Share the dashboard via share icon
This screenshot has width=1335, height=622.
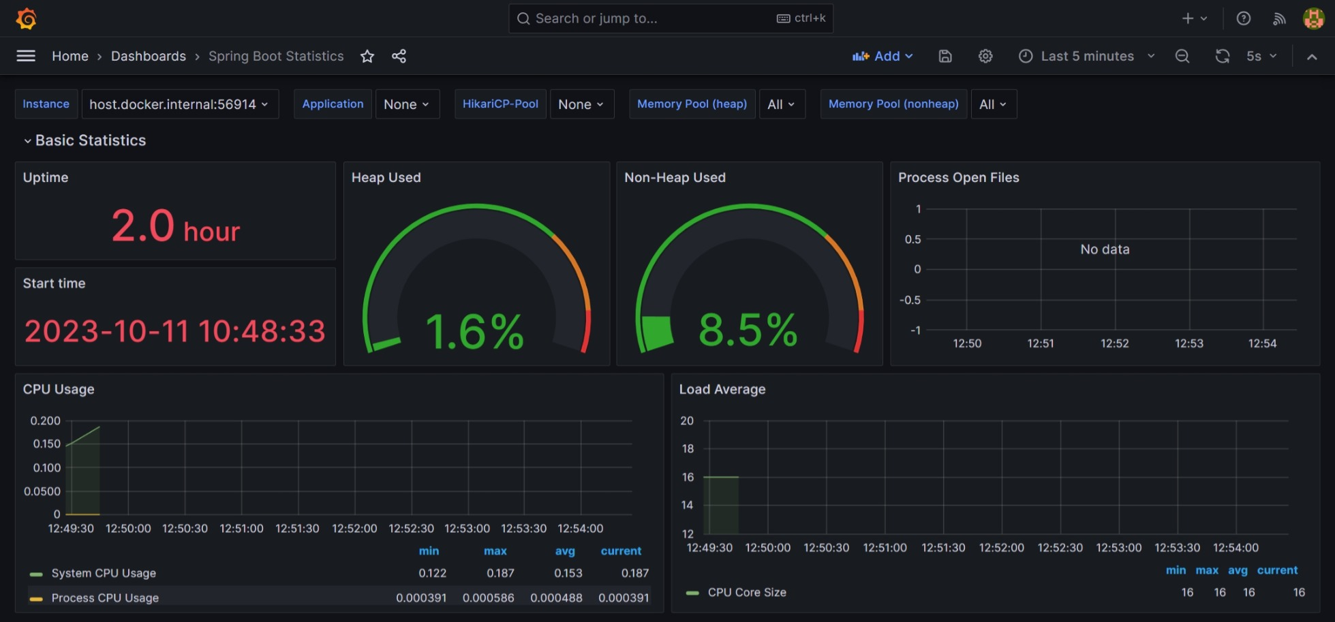(x=399, y=57)
